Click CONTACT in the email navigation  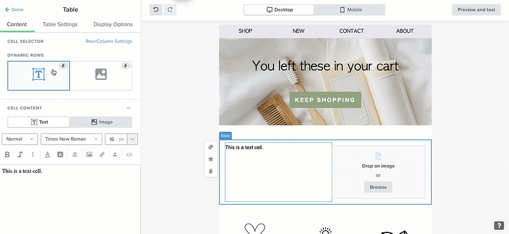[352, 31]
